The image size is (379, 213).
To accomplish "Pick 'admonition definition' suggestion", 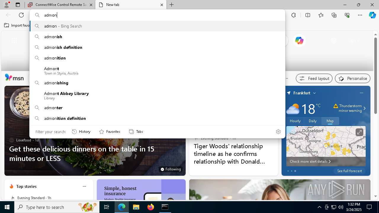I will click(x=158, y=118).
